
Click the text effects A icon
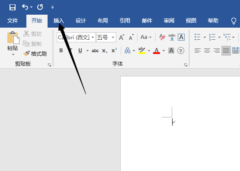click(128, 51)
